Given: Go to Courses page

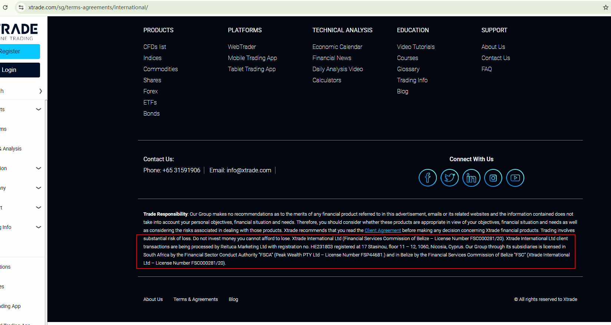Looking at the screenshot, I should (x=407, y=58).
